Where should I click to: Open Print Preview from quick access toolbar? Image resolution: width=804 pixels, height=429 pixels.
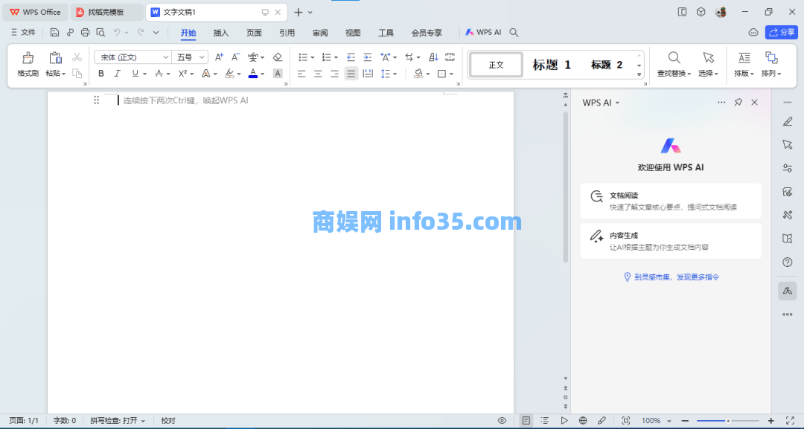[x=100, y=33]
